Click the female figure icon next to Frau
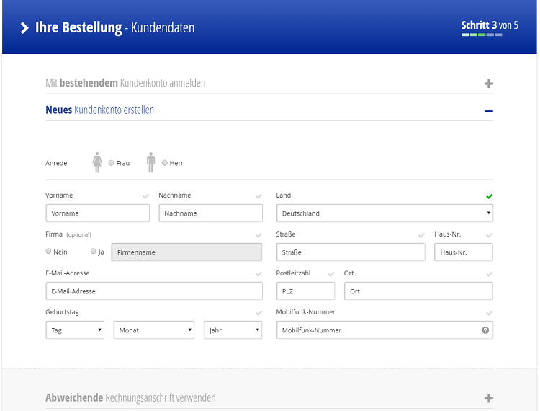This screenshot has width=540, height=411. (97, 162)
